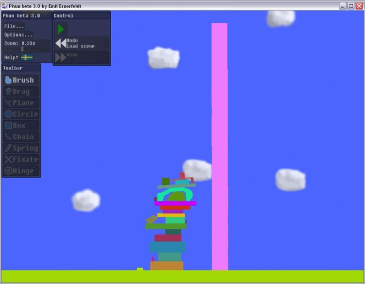Screen dimensions: 365x284
Task: Choose the Spring tool
Action: coord(21,148)
